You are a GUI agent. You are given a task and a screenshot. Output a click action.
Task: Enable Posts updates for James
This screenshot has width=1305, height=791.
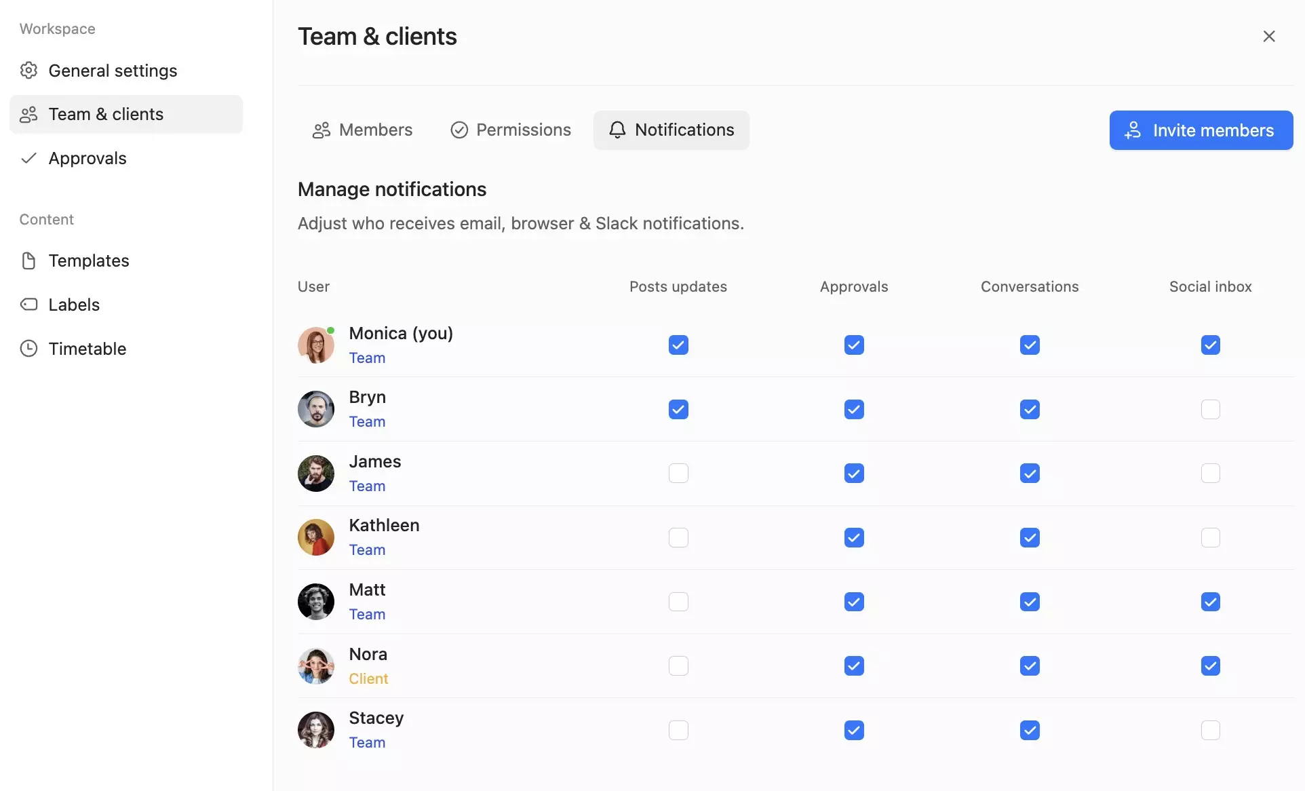pos(678,474)
